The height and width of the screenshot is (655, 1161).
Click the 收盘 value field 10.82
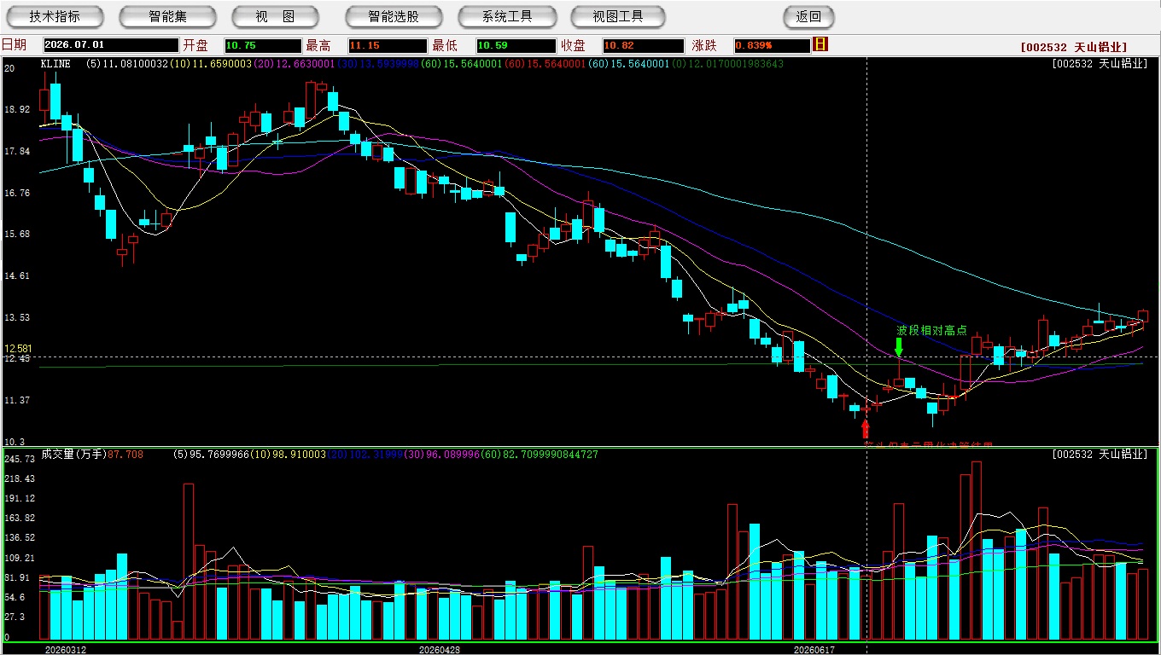click(643, 45)
